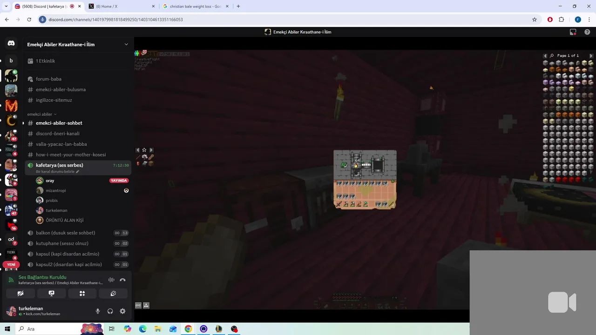Viewport: 596px width, 335px height.
Task: Join balkon (dusuk sesle sohbet) channel
Action: (78, 233)
